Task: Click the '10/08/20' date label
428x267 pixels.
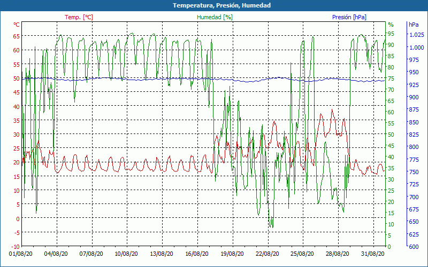Action: pyautogui.click(x=126, y=254)
